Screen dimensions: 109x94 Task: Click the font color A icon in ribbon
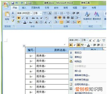(25, 22)
